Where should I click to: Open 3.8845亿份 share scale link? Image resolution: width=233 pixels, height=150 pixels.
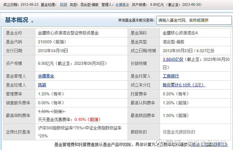pos(173,59)
